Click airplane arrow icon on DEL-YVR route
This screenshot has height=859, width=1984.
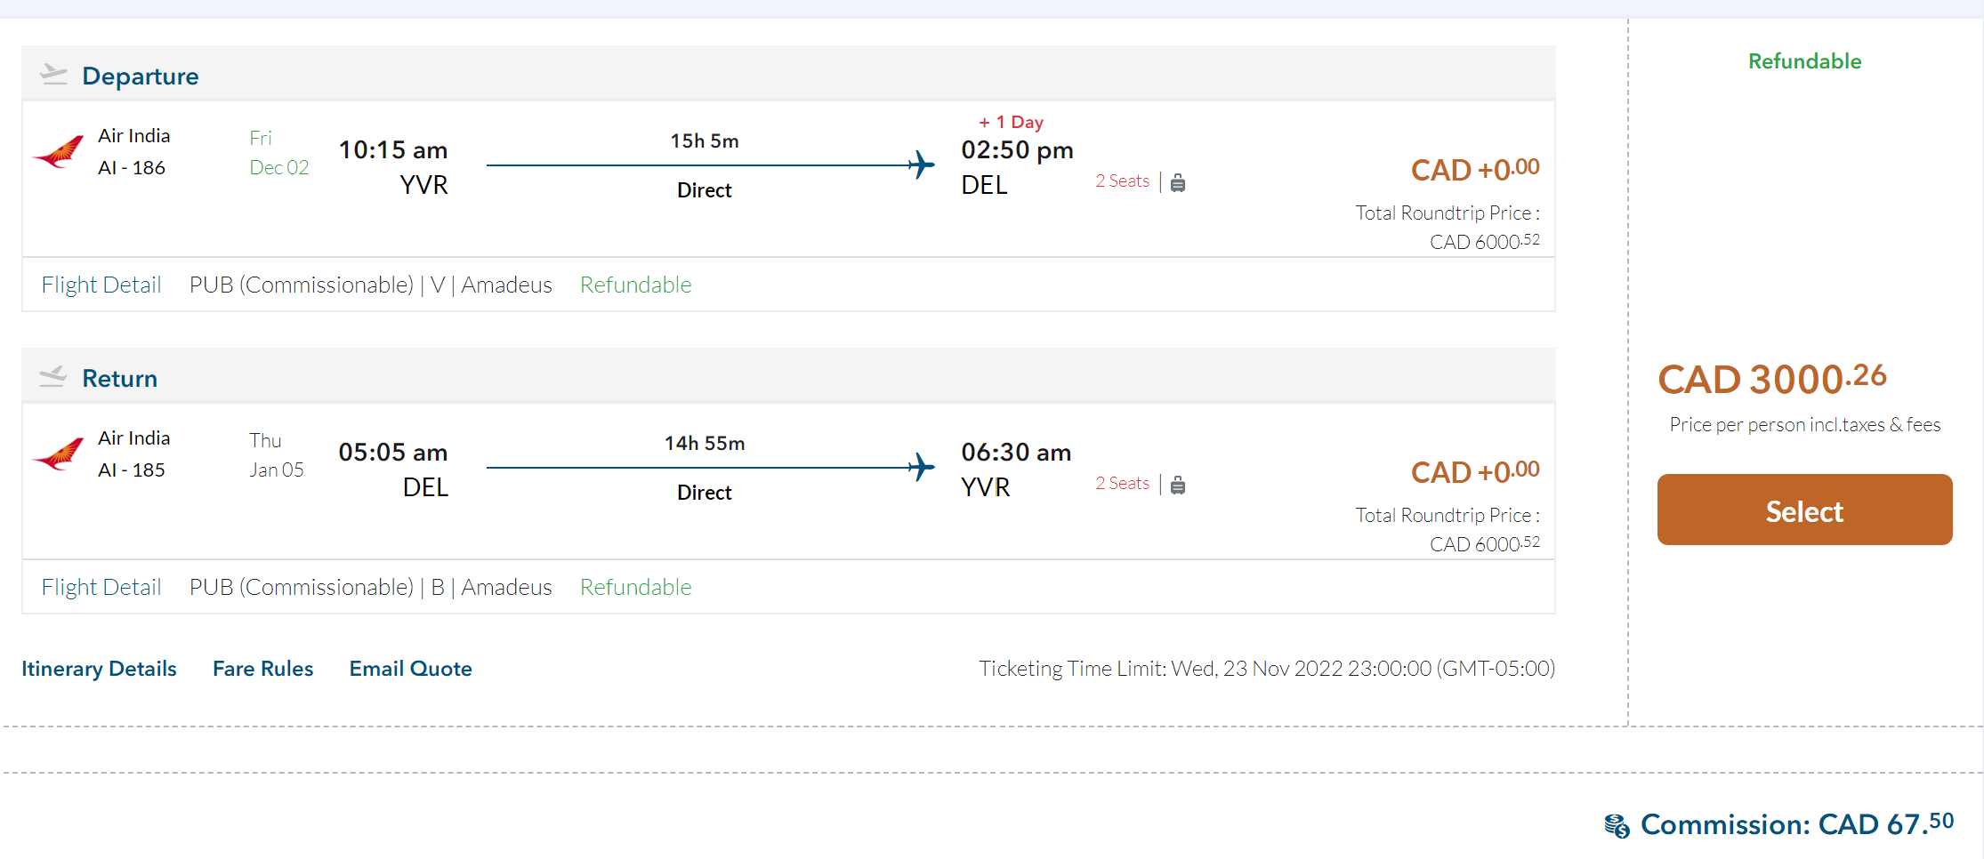click(x=922, y=467)
